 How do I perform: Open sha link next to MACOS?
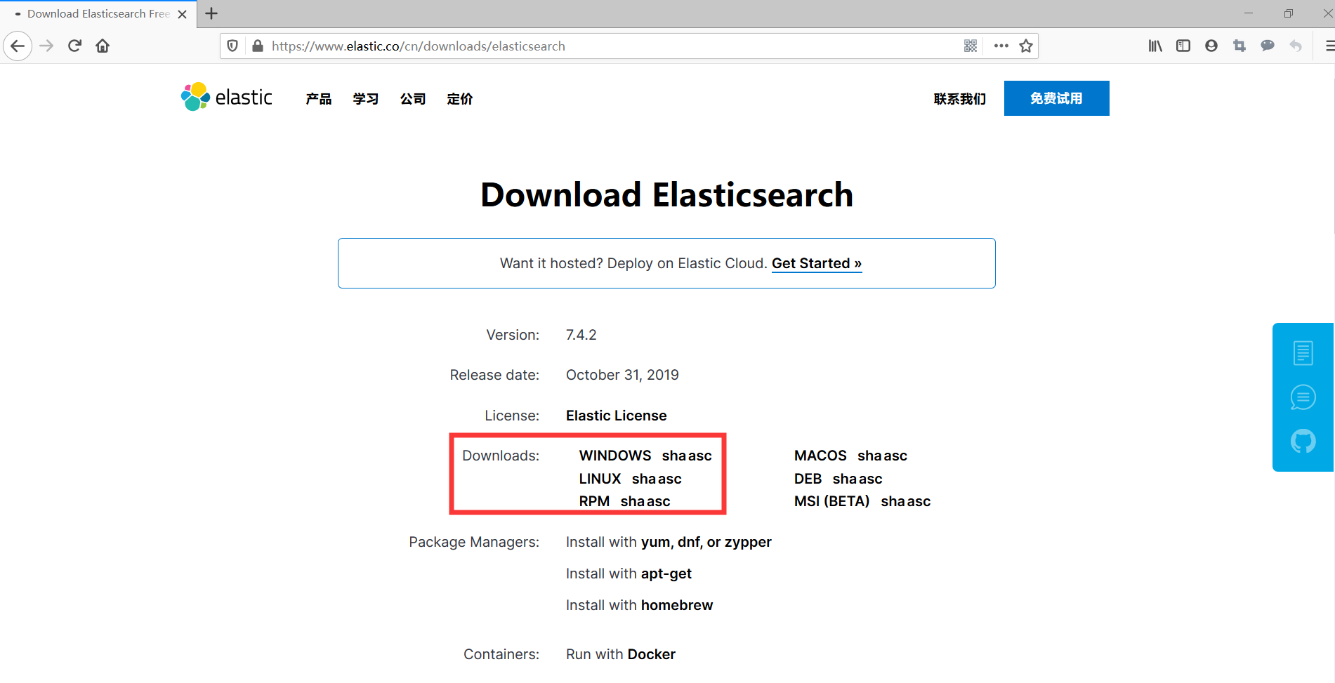coord(869,456)
